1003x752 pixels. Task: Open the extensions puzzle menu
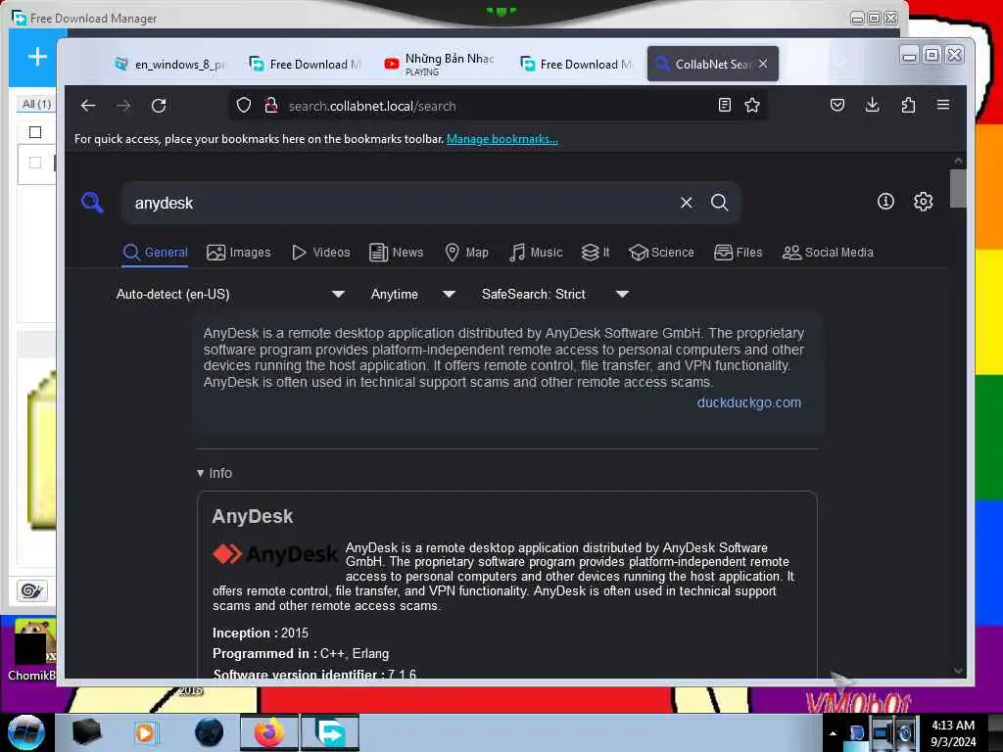pos(908,105)
